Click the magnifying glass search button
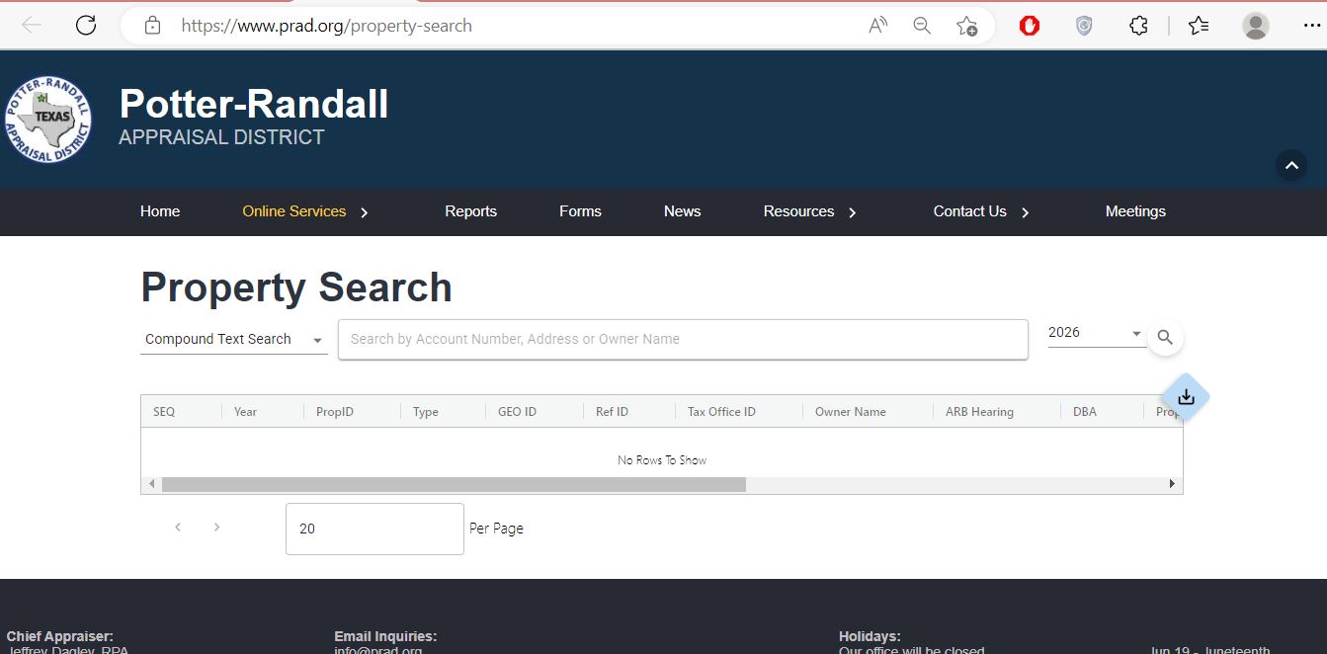The image size is (1327, 654). 1165,338
